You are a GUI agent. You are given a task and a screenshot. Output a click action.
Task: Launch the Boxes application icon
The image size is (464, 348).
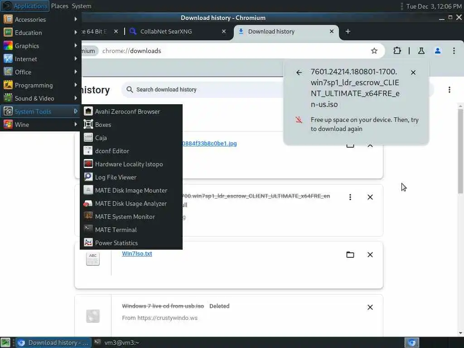tap(88, 125)
